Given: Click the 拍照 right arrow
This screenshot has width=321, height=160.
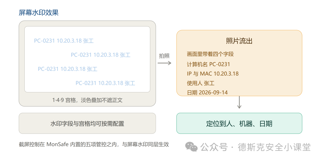Looking at the screenshot, I should pyautogui.click(x=164, y=63).
